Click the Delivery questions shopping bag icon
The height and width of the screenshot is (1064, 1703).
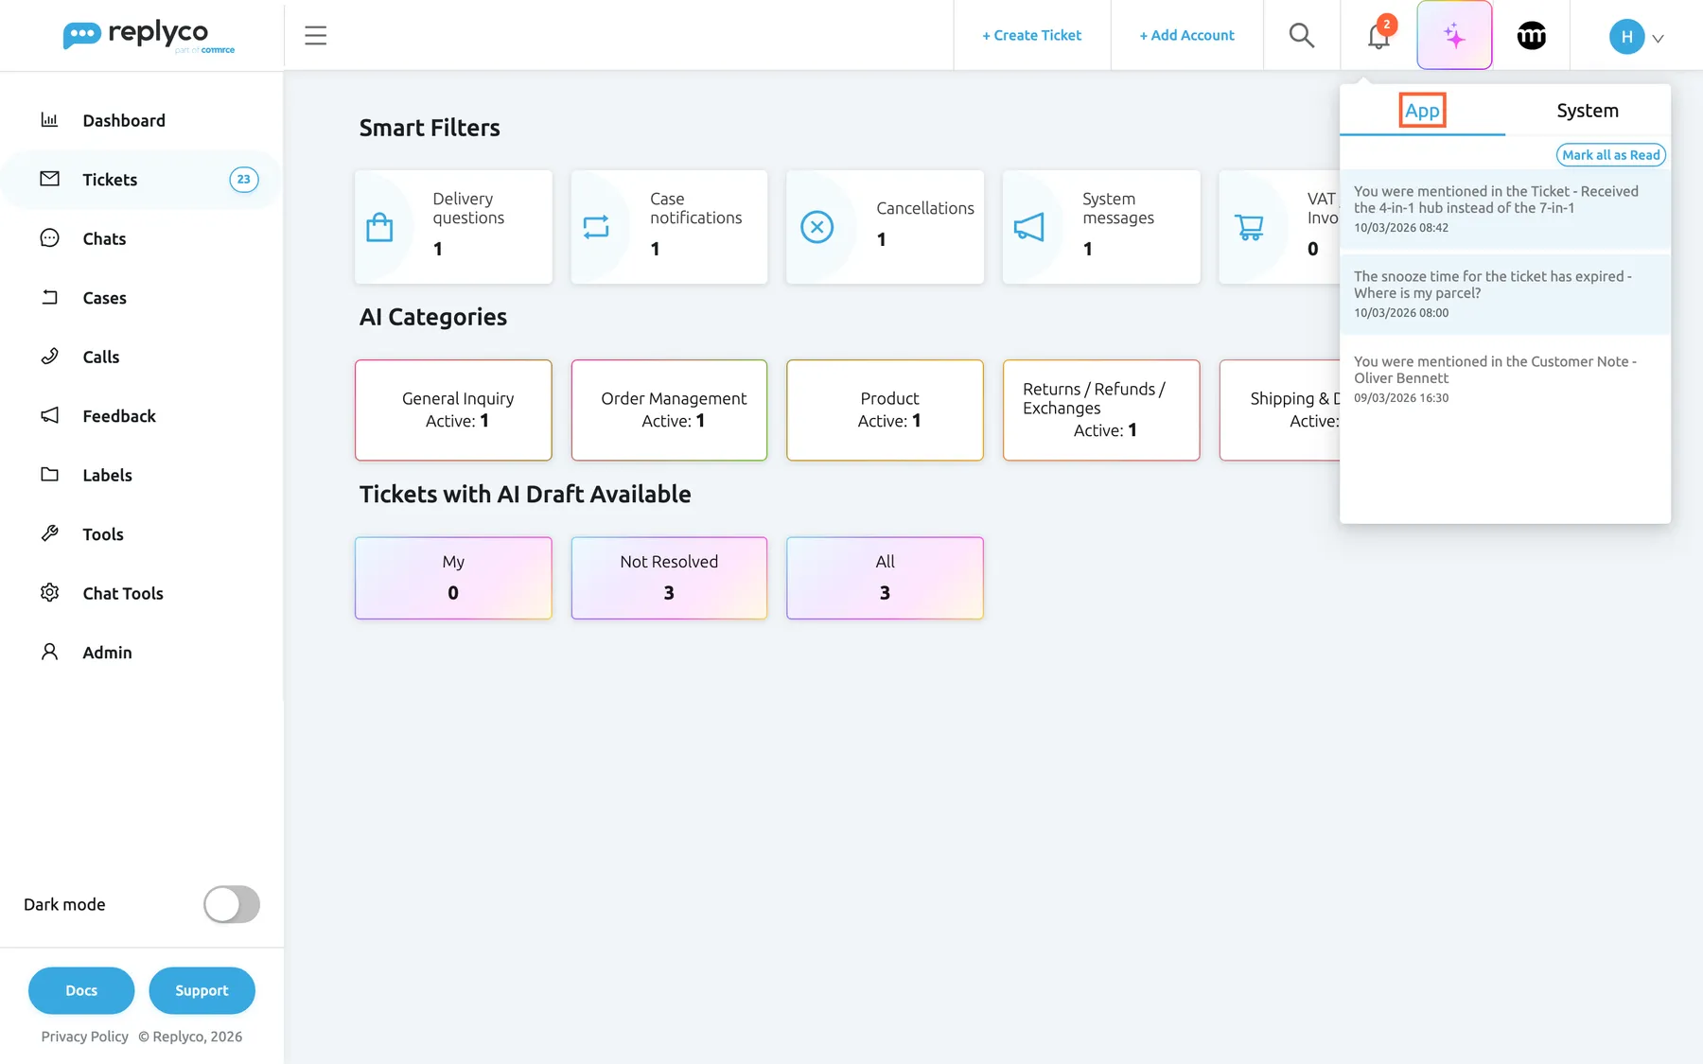(379, 227)
